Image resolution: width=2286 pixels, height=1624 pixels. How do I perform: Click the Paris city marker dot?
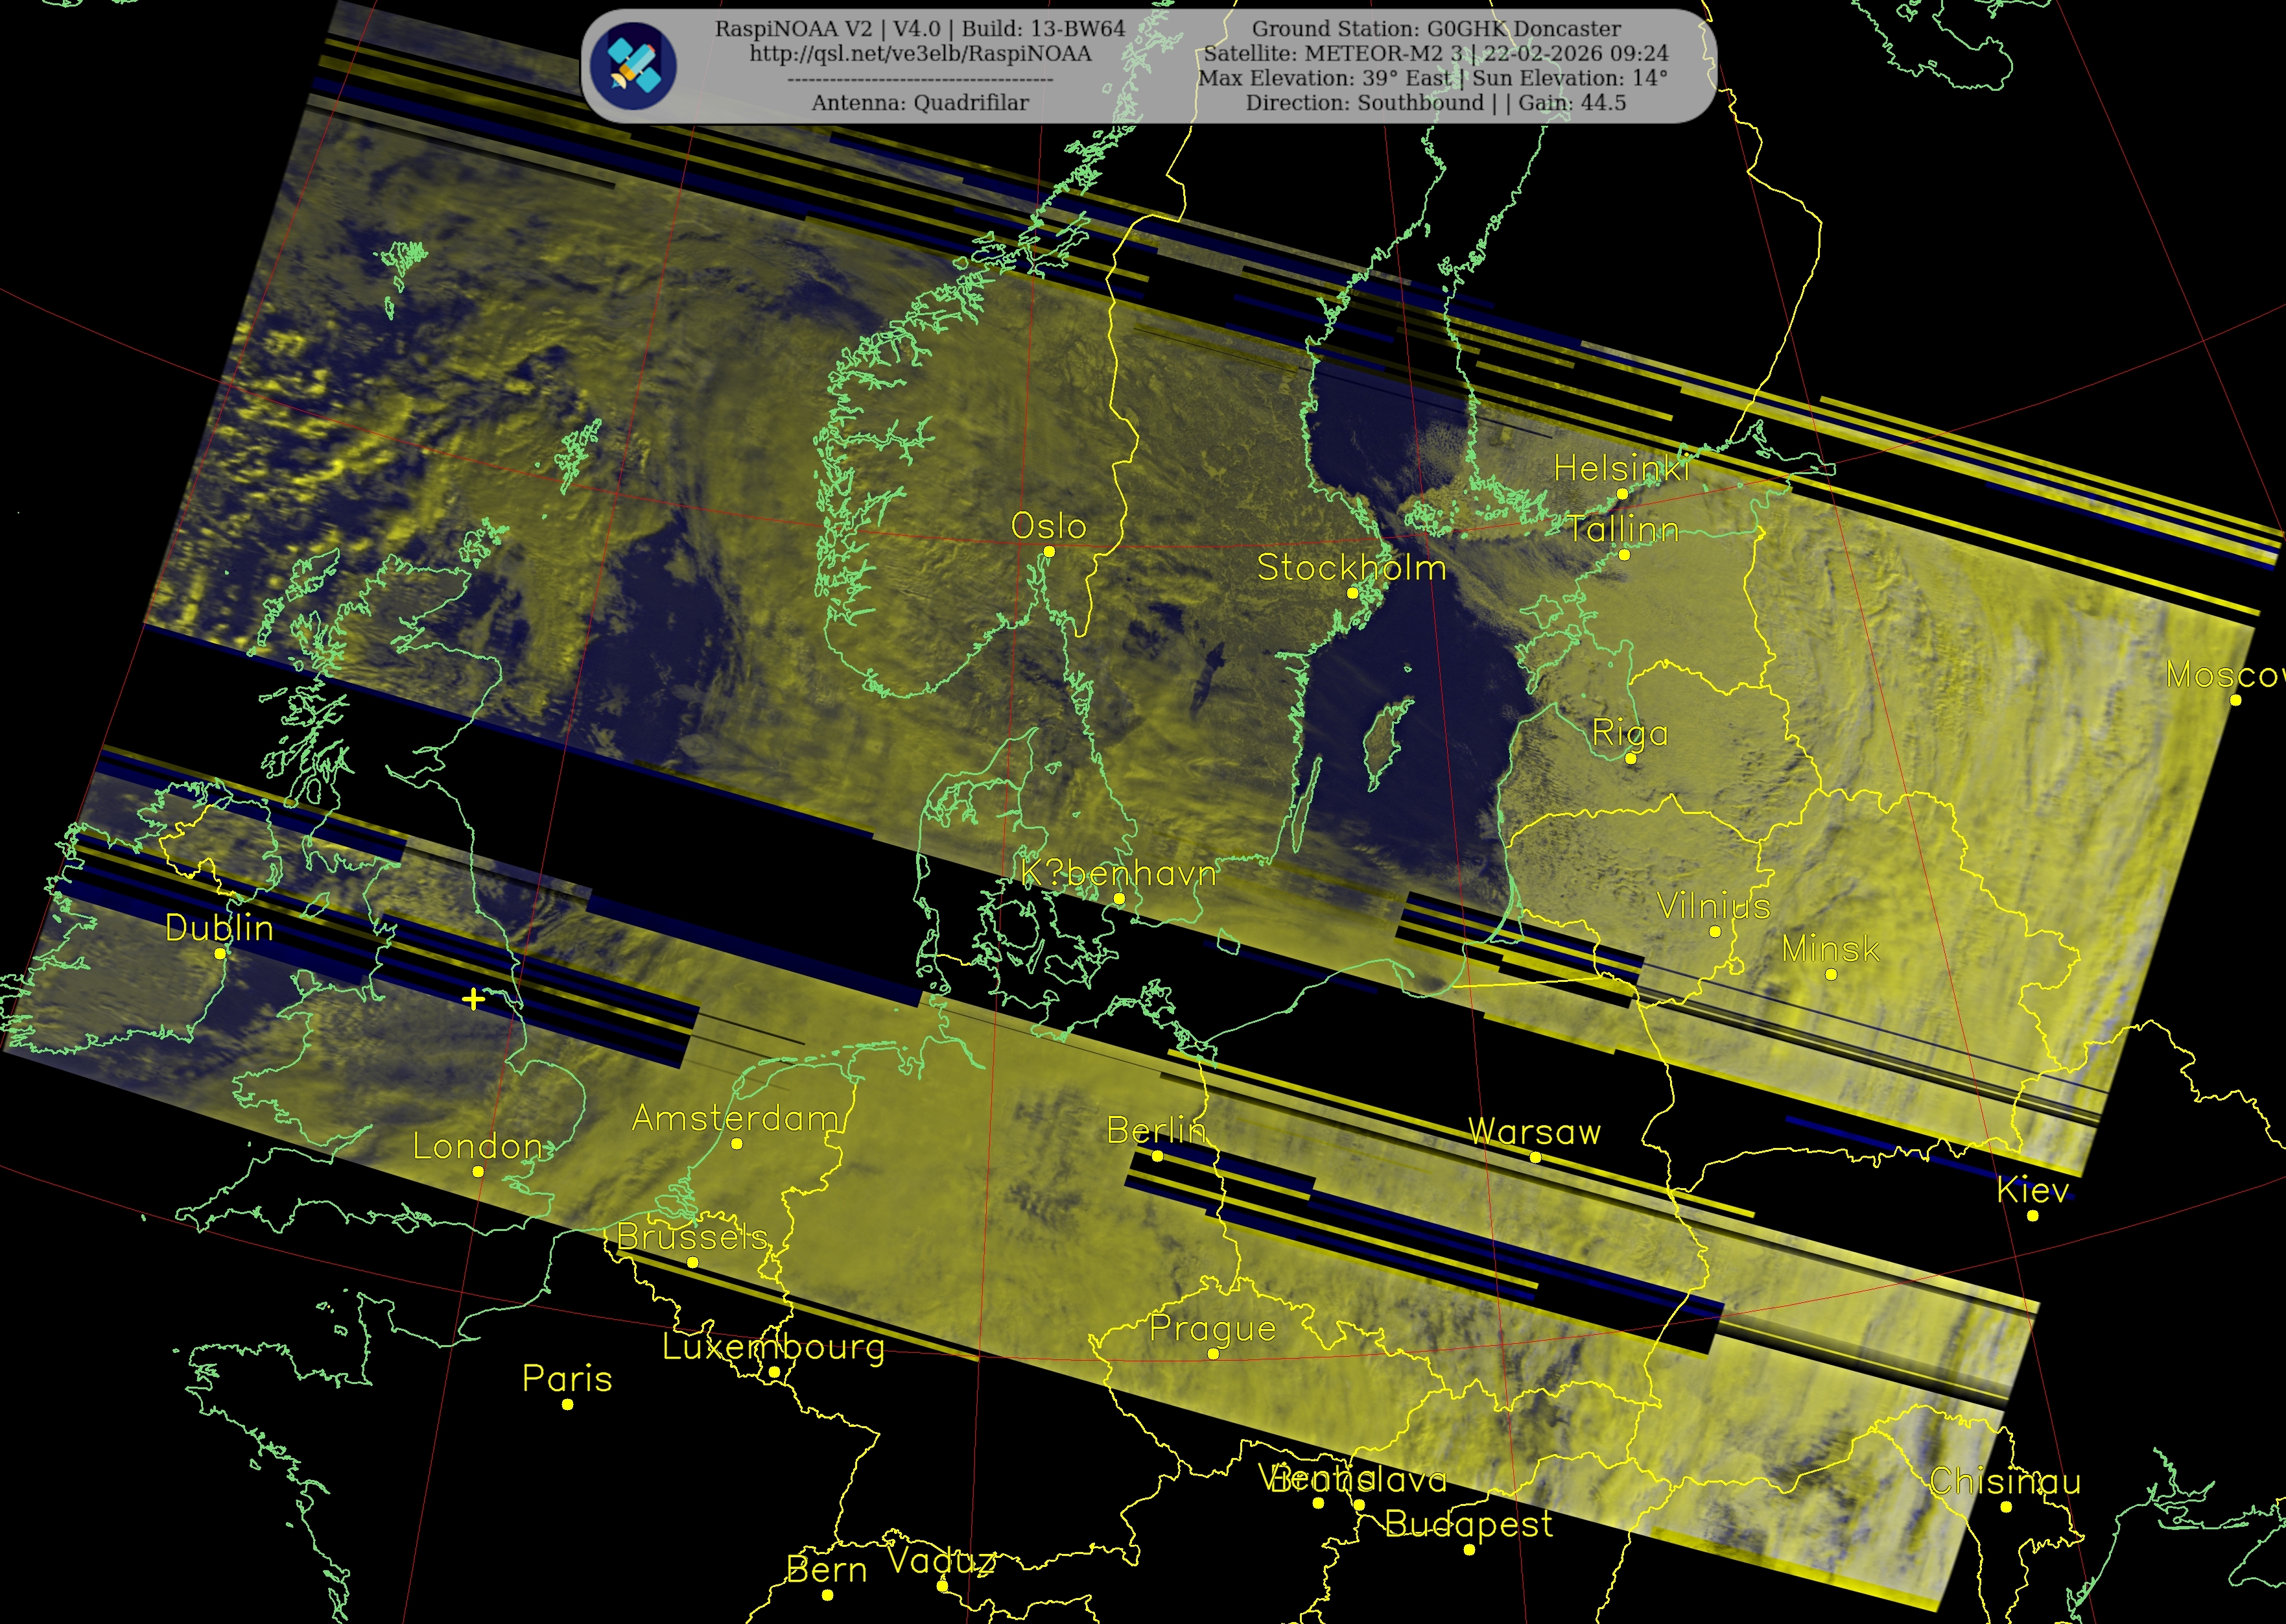coord(568,1404)
